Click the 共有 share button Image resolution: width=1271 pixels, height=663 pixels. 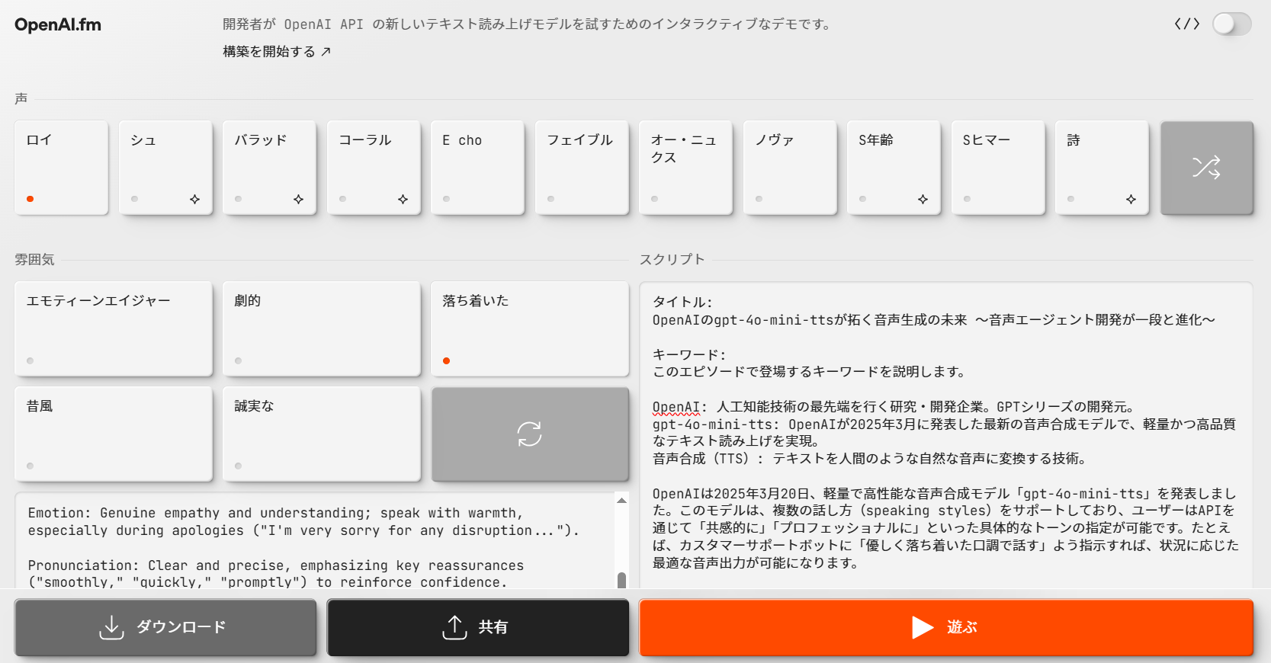tap(478, 627)
